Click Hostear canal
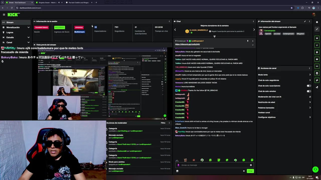This screenshot has height=180, width=321. point(264,112)
